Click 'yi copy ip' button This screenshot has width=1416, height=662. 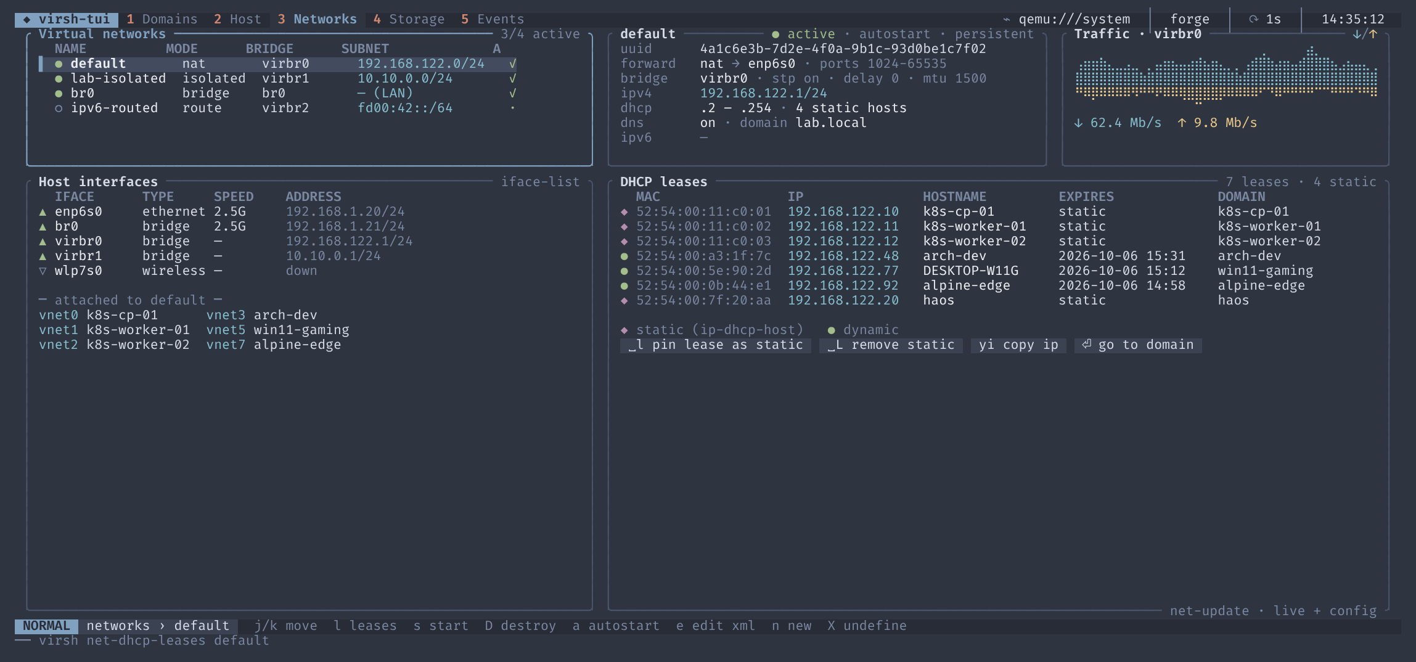(x=1018, y=345)
